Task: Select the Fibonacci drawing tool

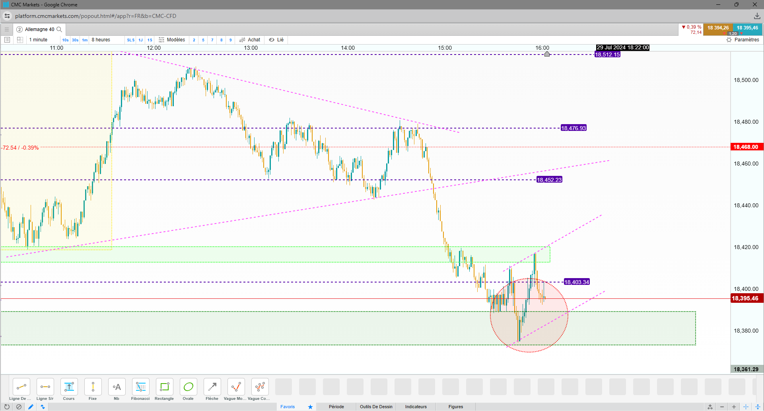Action: click(x=140, y=390)
